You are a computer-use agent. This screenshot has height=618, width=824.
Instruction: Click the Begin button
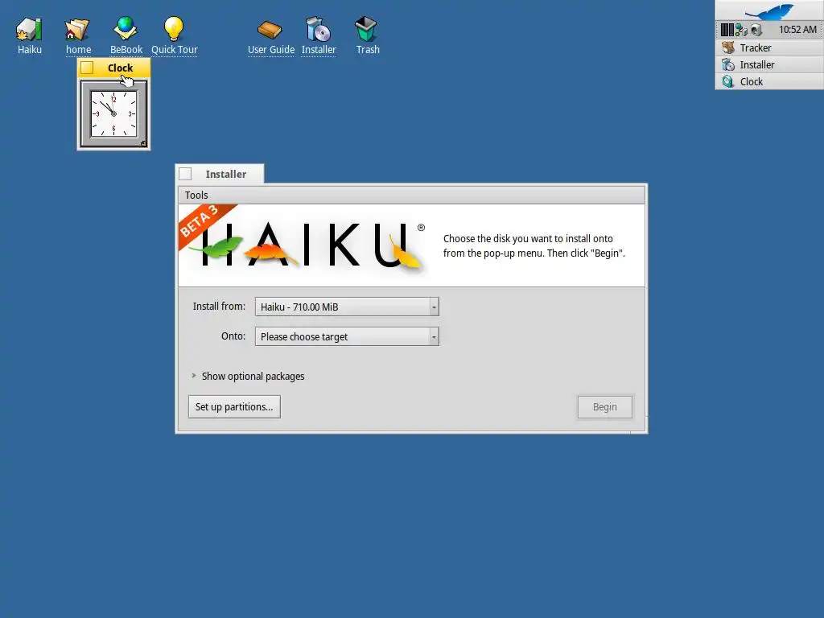click(605, 407)
